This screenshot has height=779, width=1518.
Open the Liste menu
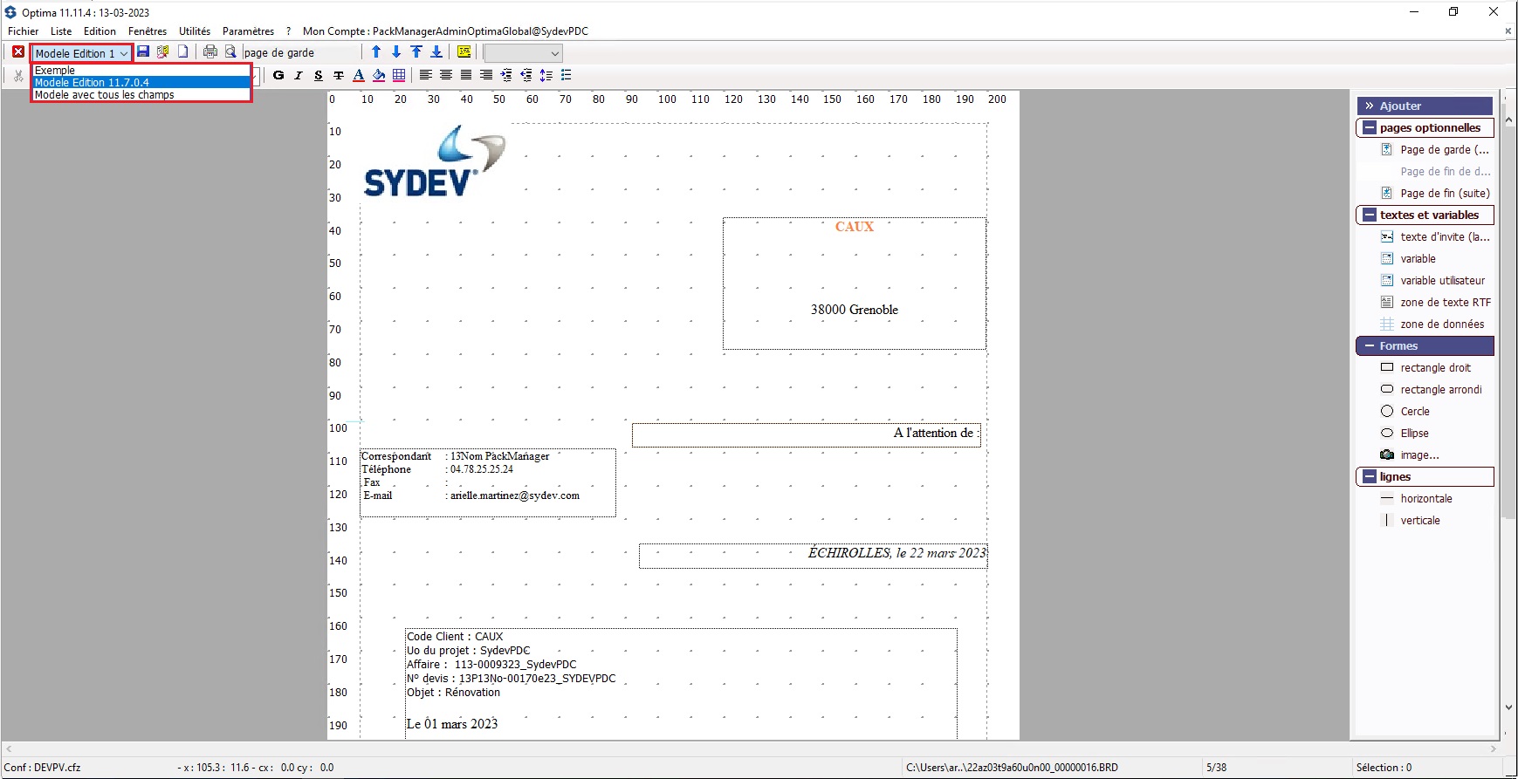(61, 31)
